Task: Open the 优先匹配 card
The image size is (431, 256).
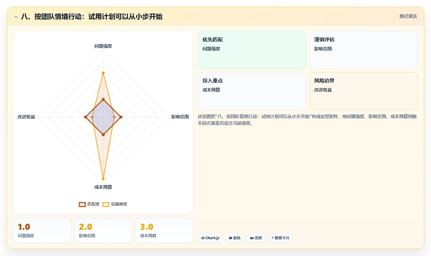Action: click(x=252, y=50)
